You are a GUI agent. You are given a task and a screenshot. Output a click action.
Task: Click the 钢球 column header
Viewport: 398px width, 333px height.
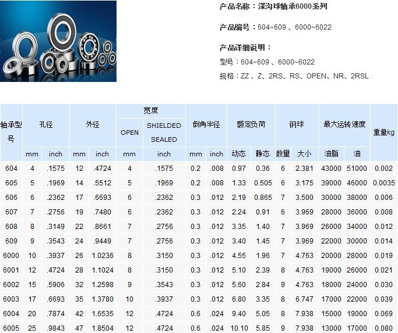click(296, 125)
